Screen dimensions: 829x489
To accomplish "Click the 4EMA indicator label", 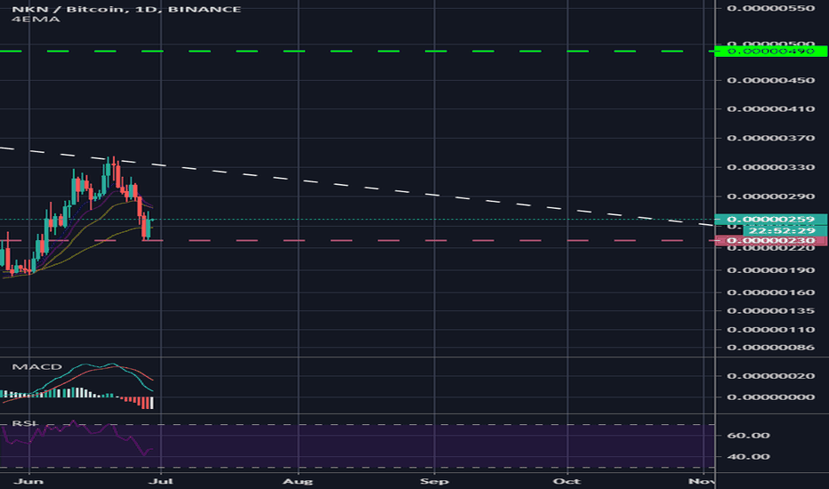I will (x=36, y=20).
